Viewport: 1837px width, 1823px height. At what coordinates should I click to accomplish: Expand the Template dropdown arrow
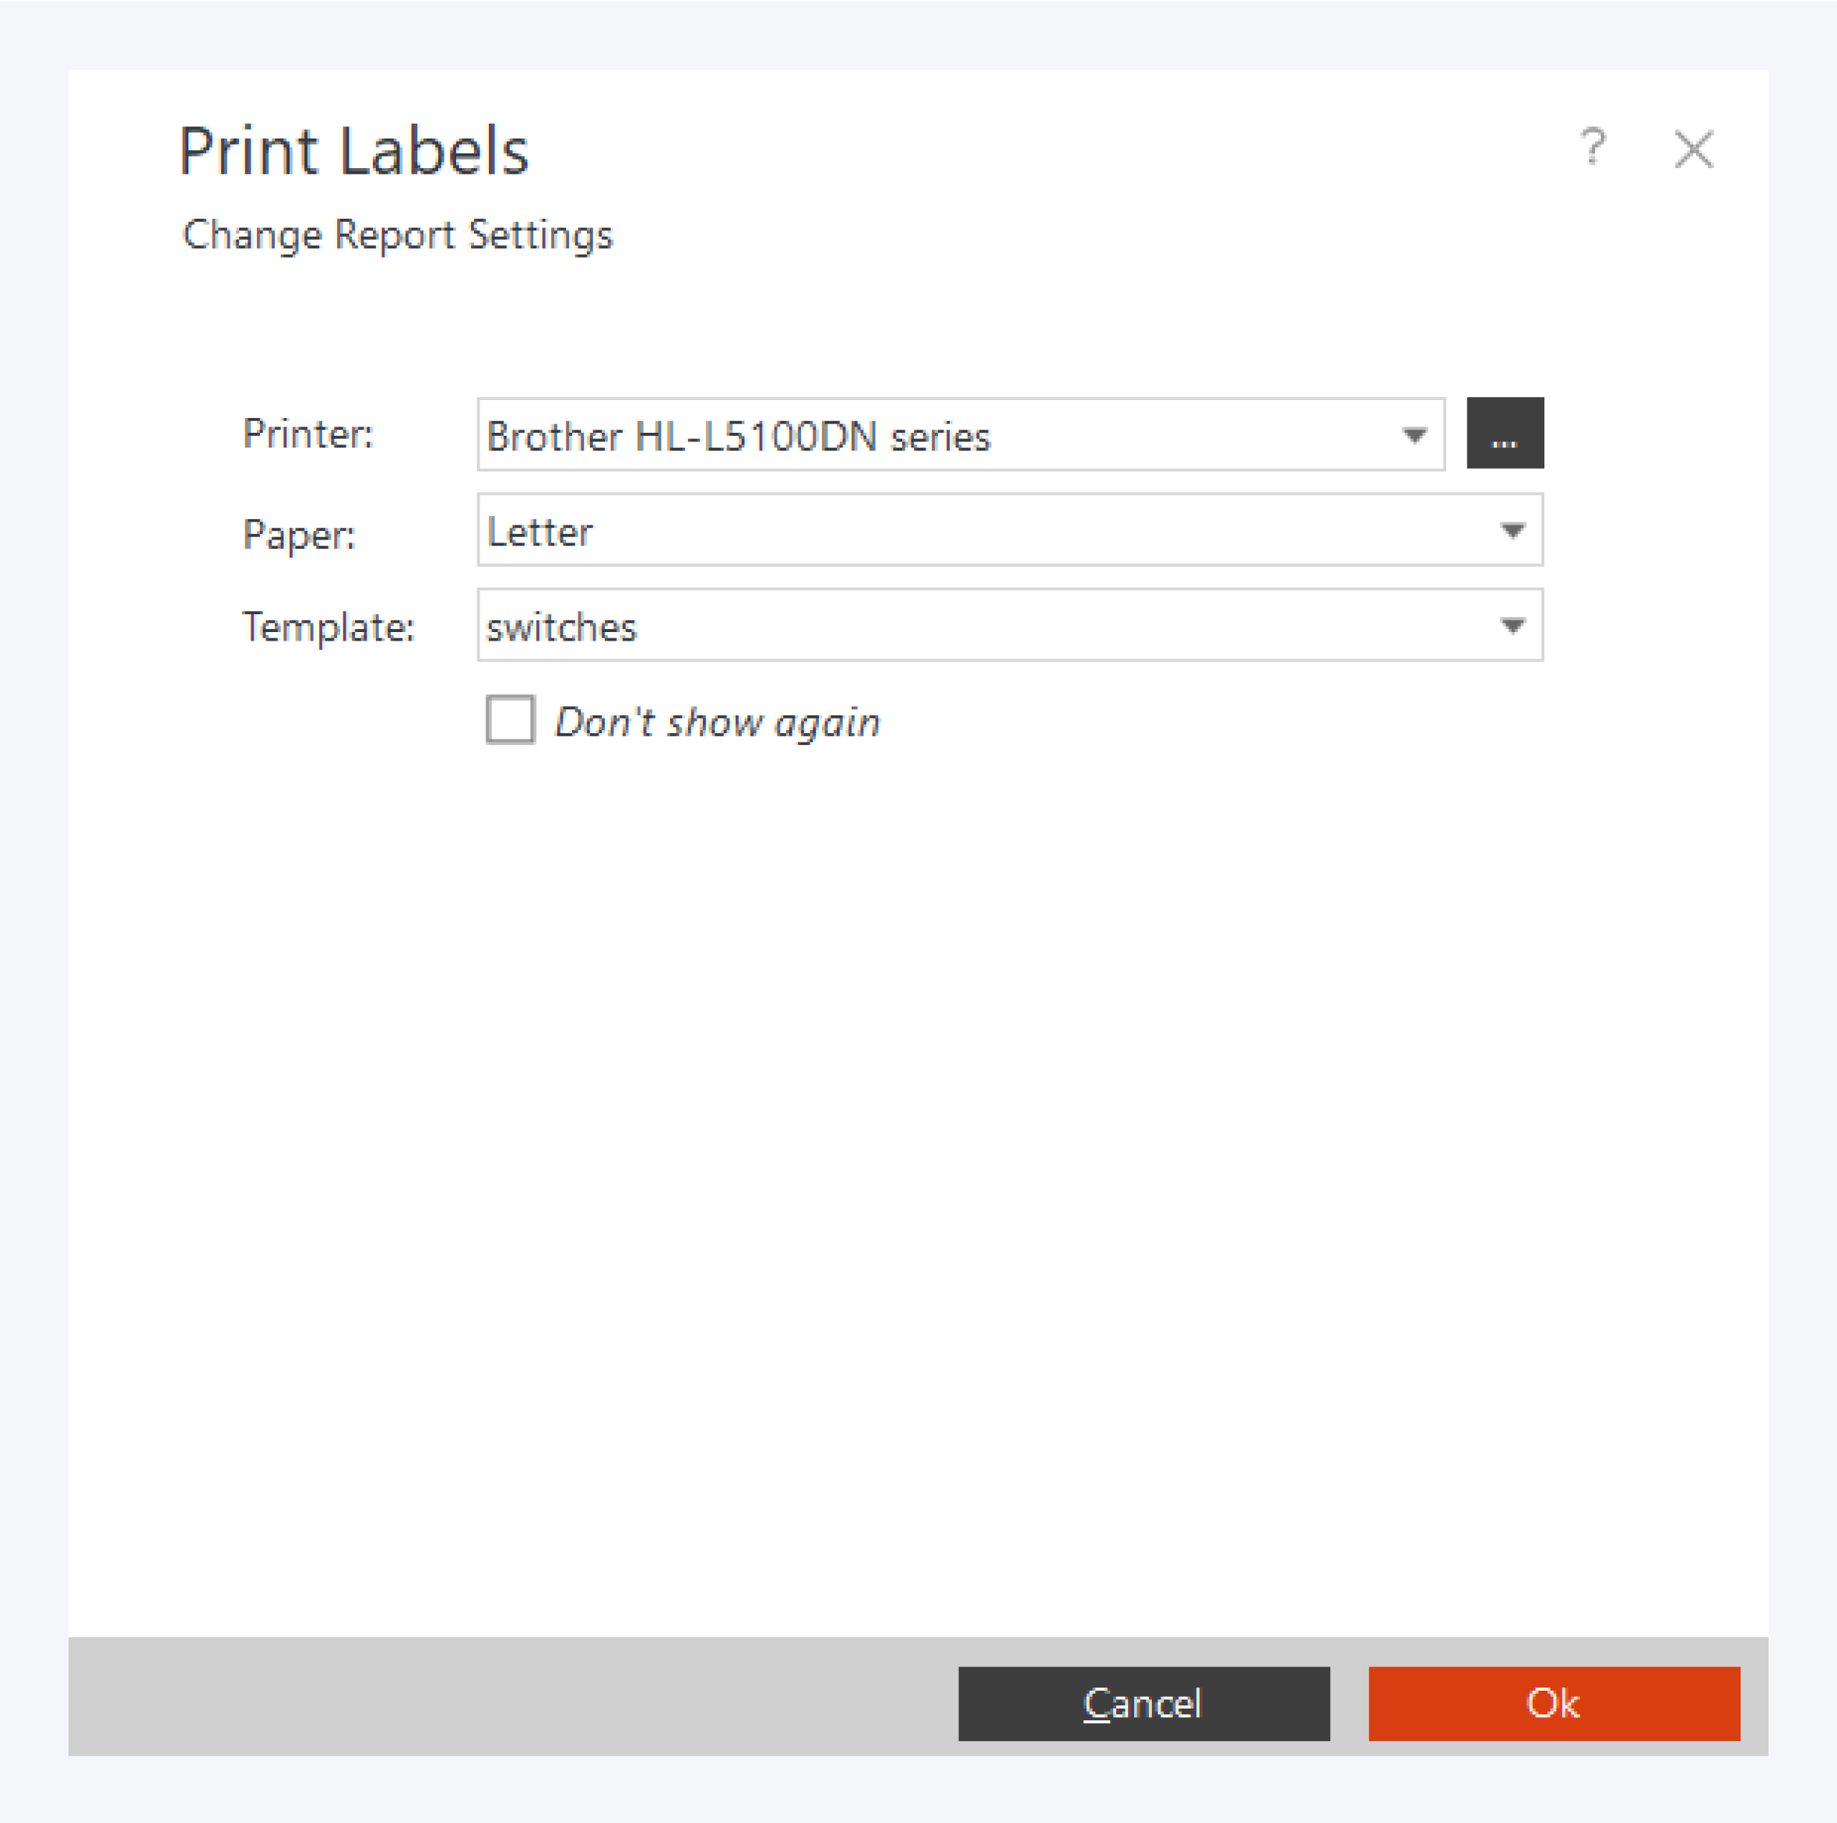click(1512, 626)
